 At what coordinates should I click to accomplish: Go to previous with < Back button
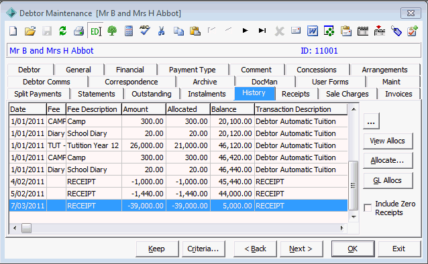tap(255, 249)
